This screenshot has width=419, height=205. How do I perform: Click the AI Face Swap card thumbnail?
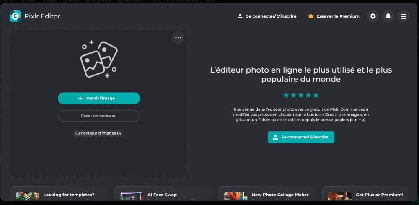click(x=132, y=196)
